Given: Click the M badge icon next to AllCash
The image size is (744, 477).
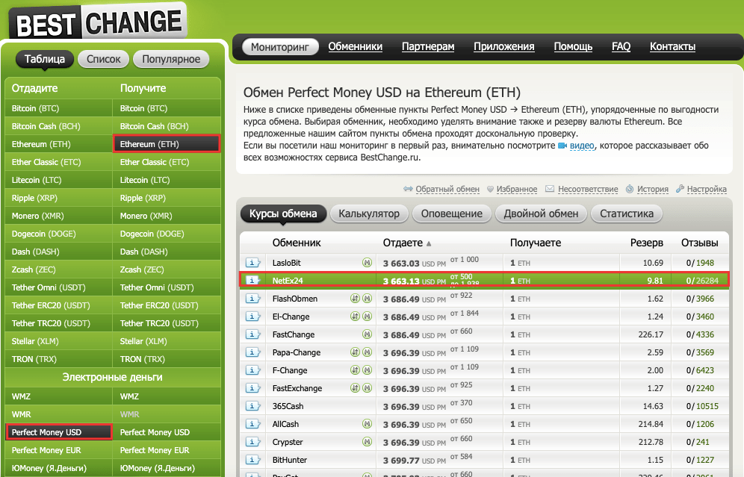Looking at the screenshot, I should [x=367, y=424].
